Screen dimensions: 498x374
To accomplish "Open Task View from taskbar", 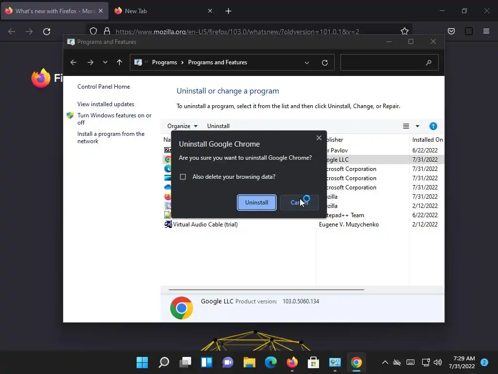I will point(185,362).
